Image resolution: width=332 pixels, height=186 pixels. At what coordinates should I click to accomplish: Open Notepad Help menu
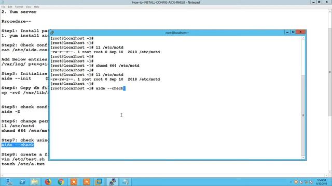pos(36,7)
